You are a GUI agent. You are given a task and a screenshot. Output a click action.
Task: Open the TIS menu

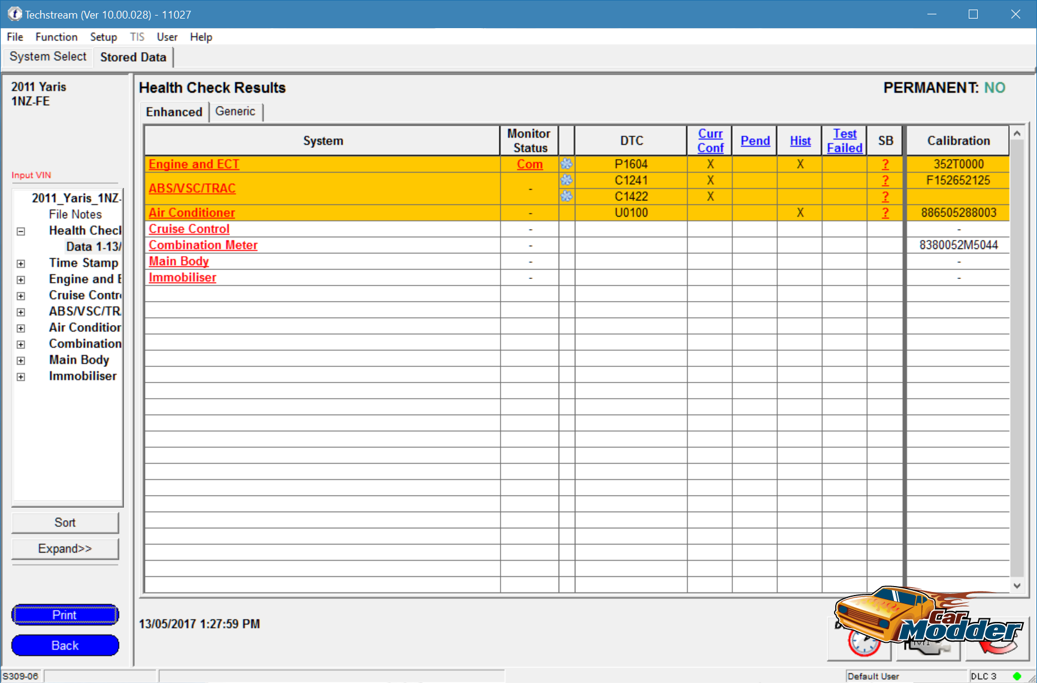point(137,37)
